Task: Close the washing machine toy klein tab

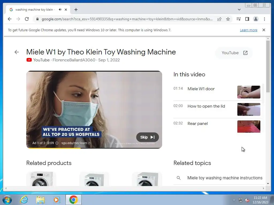Action: click(x=66, y=10)
